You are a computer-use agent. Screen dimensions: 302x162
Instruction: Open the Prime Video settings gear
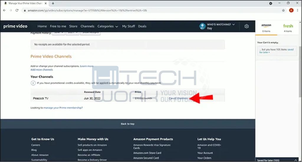(247, 26)
